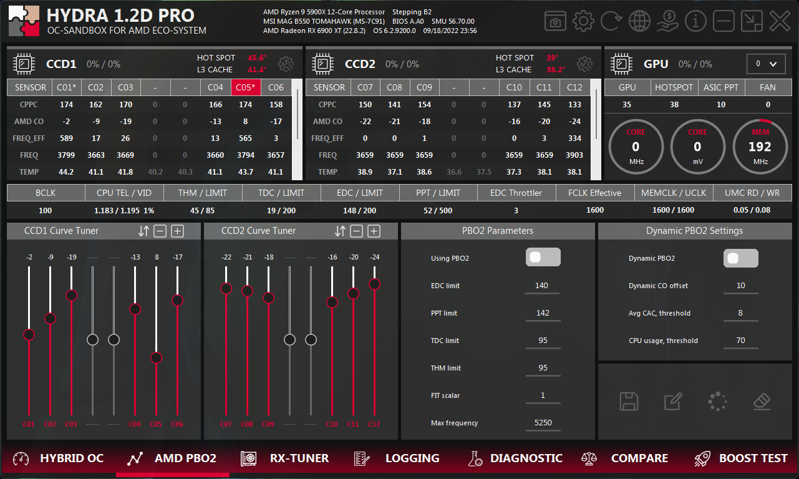Click the C06 curve slider handle
Viewport: 799px width, 479px height.
pos(178,300)
